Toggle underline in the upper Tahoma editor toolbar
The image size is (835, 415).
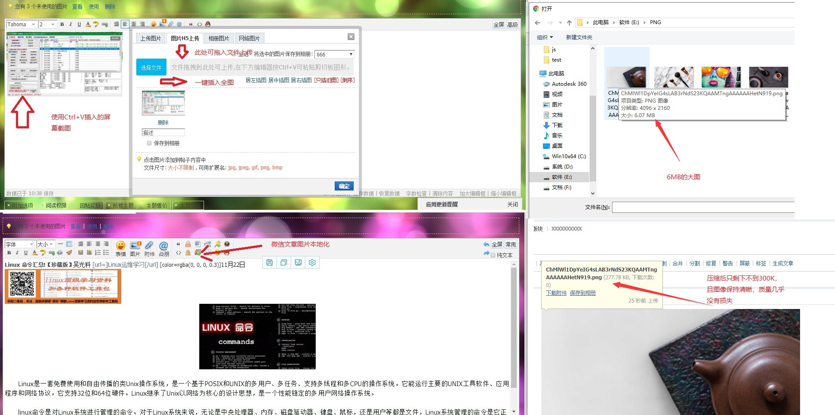[79, 25]
